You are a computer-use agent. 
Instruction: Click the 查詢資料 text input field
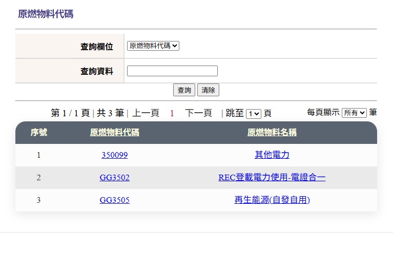tap(172, 71)
